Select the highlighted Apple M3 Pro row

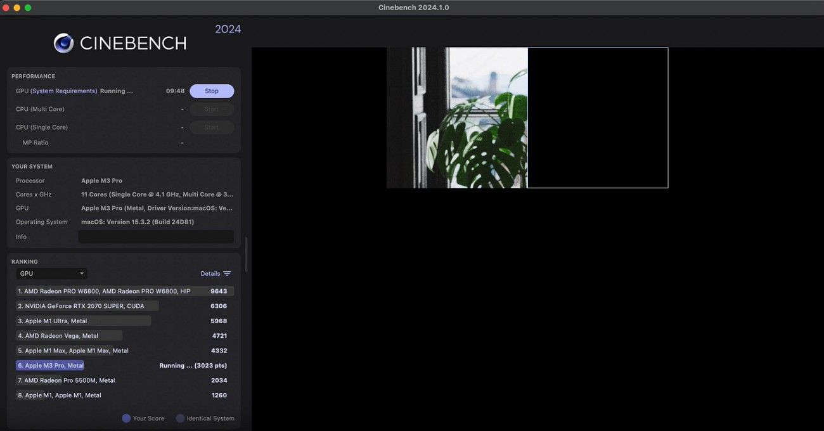(x=51, y=366)
